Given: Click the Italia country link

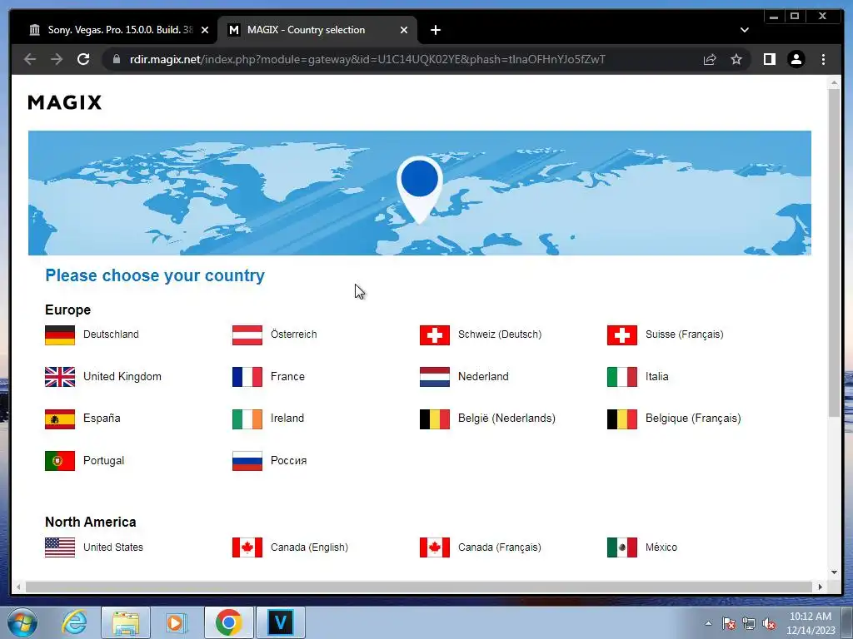Looking at the screenshot, I should coord(657,377).
